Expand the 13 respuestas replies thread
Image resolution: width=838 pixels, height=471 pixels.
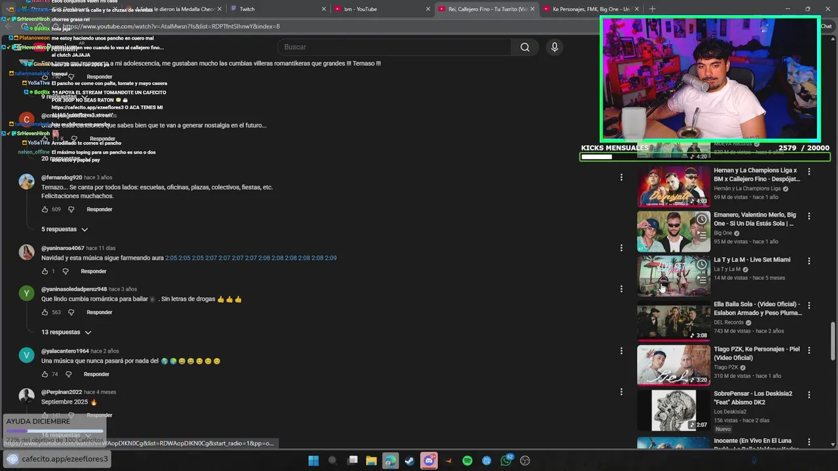coord(66,332)
